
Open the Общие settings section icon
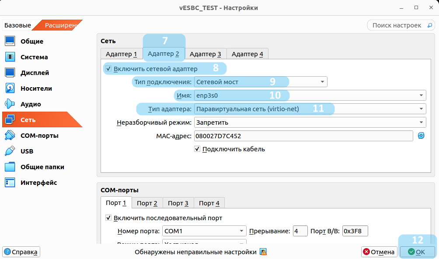10,41
